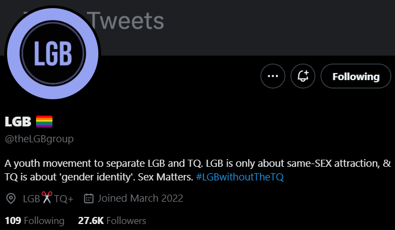Viewport: 395px width, 230px height.
Task: Click the Followers label text
Action: tap(126, 221)
